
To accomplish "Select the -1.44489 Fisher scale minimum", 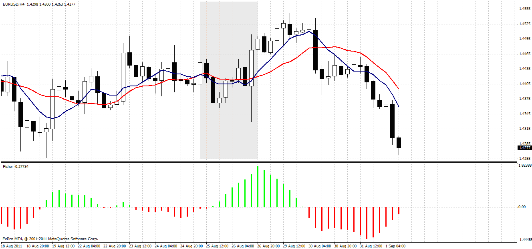I will pos(524,239).
